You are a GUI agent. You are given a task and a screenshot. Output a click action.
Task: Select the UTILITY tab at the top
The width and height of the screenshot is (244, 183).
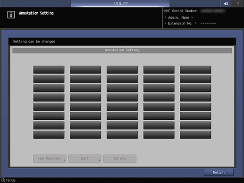(120, 3)
